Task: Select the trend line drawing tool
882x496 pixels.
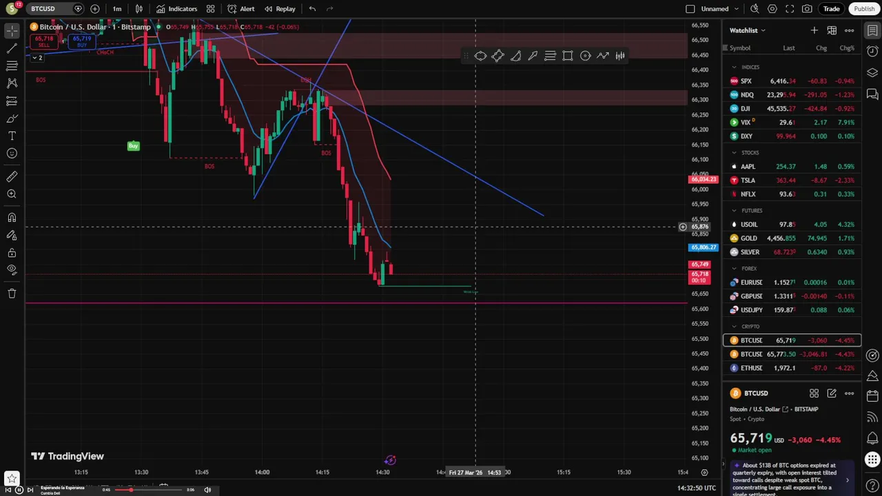Action: click(x=12, y=48)
